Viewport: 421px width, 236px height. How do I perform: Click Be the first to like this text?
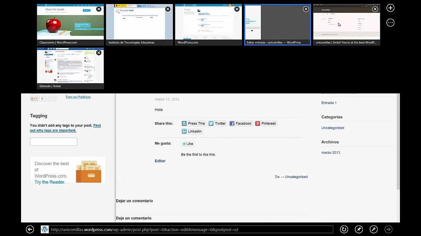click(198, 154)
